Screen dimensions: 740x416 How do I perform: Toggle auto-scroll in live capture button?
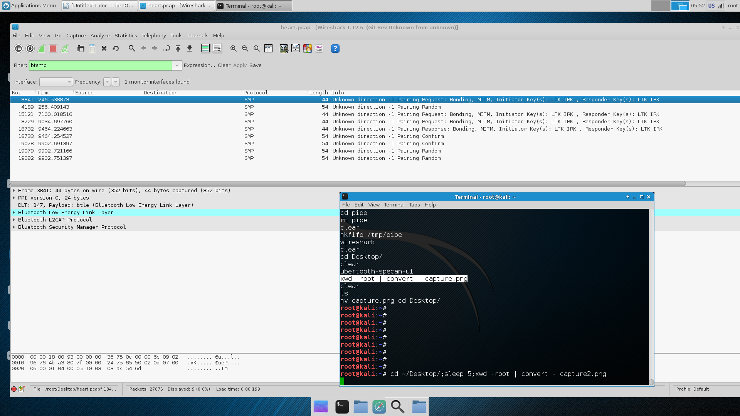click(x=217, y=49)
